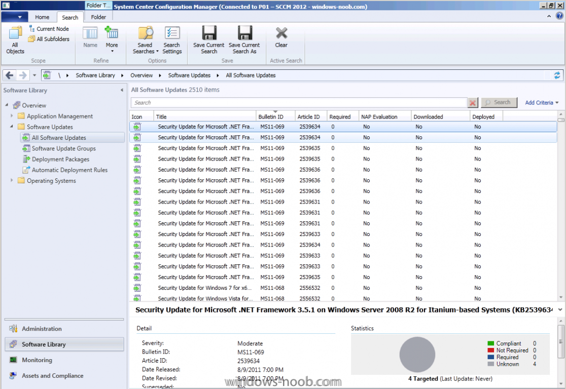Expand the Operating Systems node
The height and width of the screenshot is (389, 566).
(12, 180)
